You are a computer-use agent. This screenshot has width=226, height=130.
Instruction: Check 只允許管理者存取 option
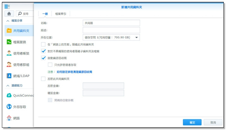click(50, 65)
